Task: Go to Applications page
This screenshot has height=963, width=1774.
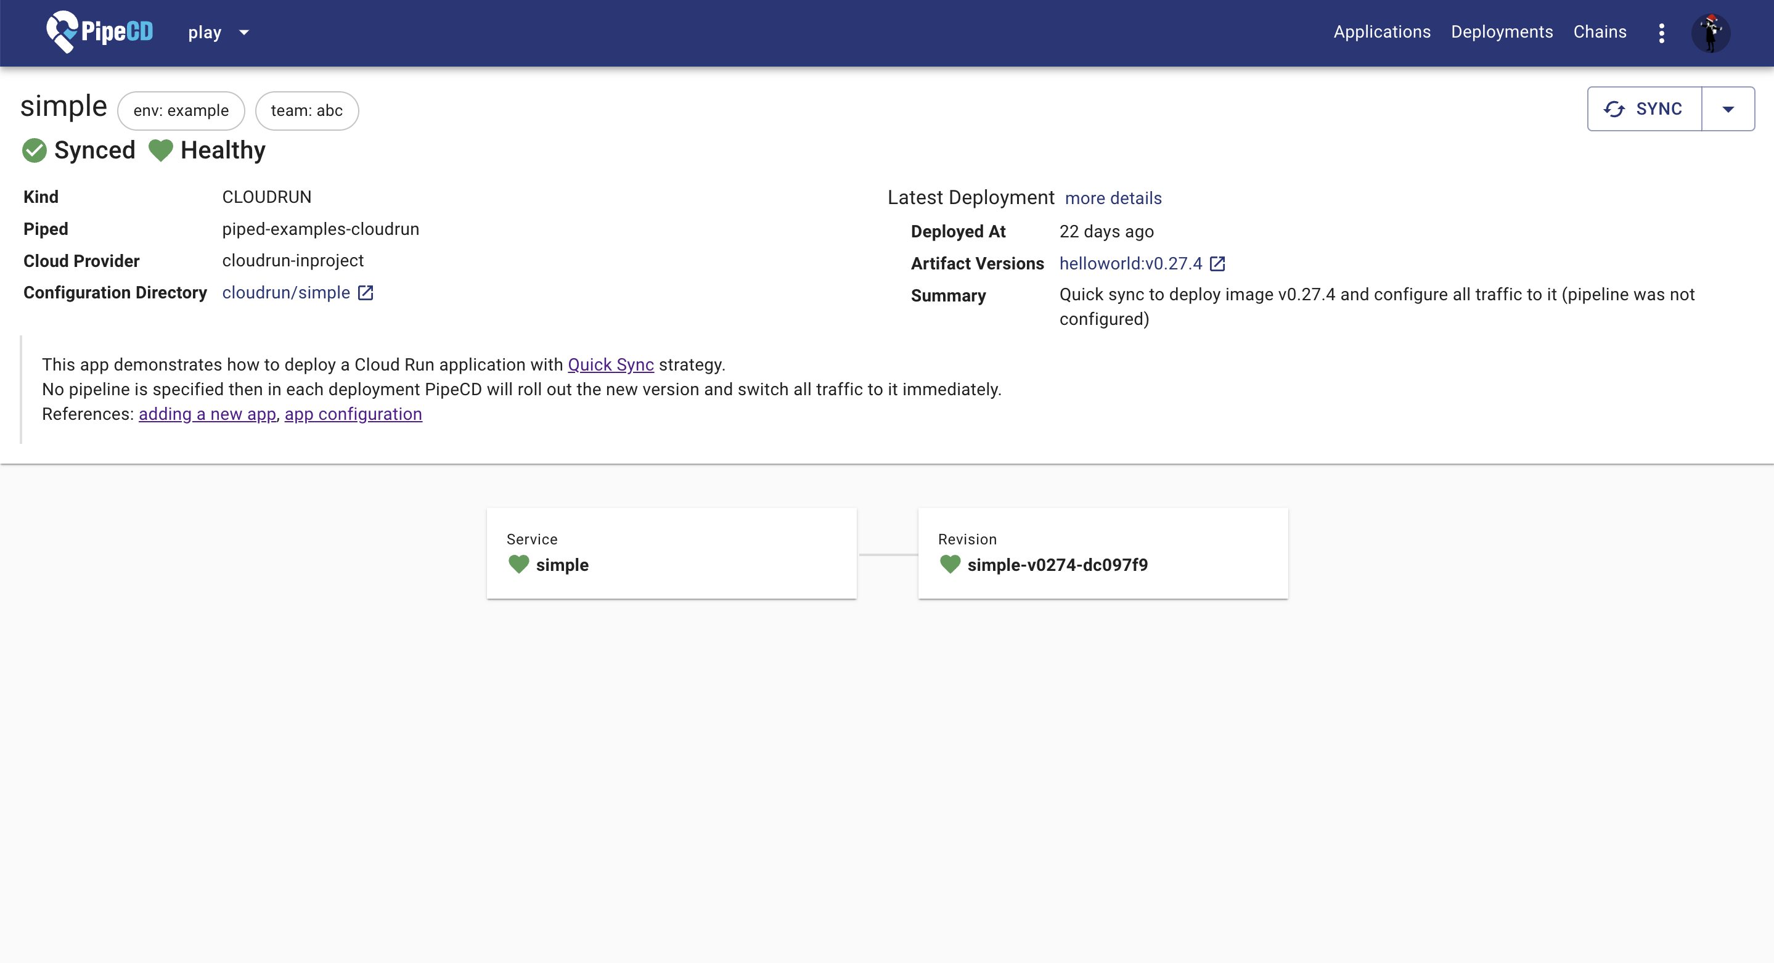Action: point(1381,31)
